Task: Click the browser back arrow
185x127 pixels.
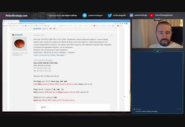Action: point(4,23)
